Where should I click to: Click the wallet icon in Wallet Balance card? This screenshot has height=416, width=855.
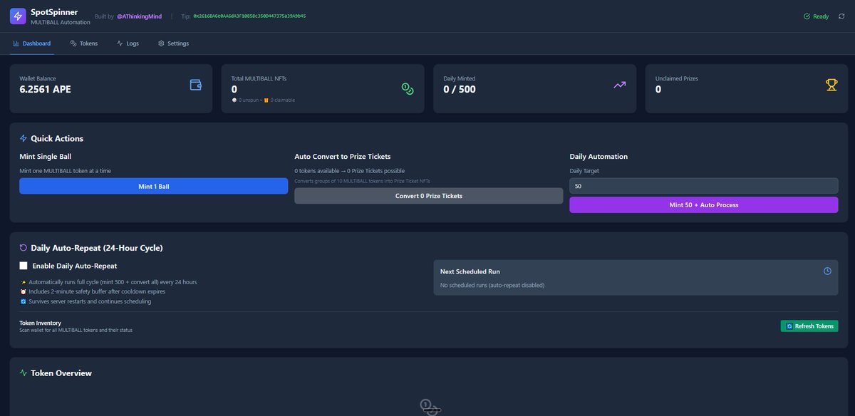pos(196,85)
